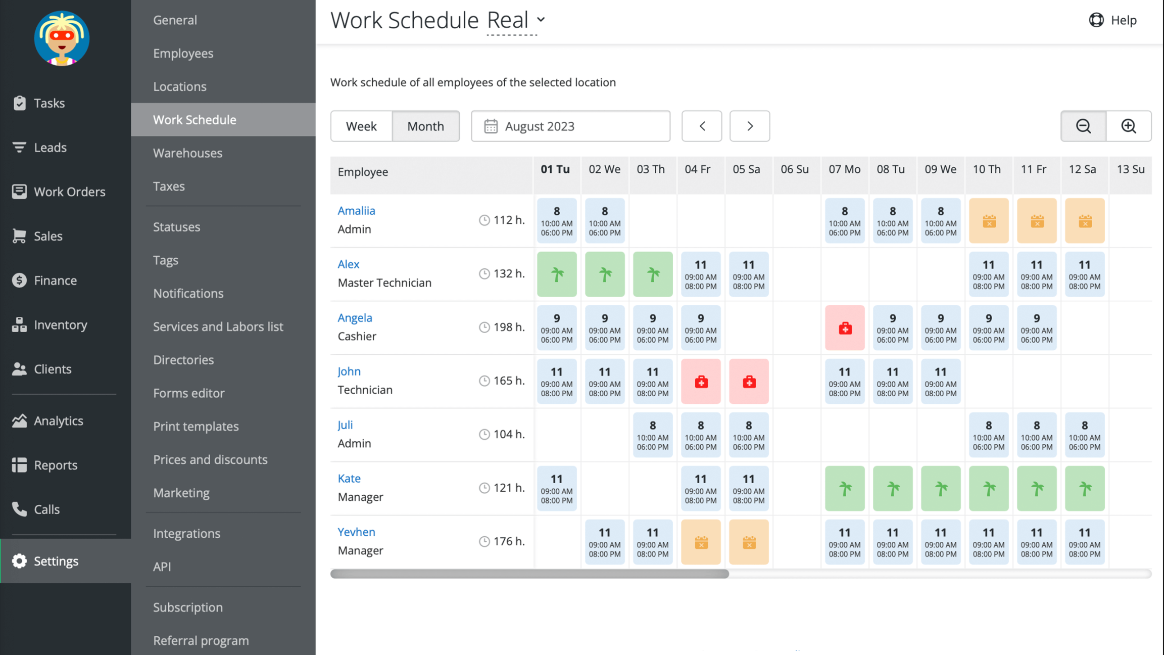Click employee name link Amaliia
Image resolution: width=1164 pixels, height=655 pixels.
356,210
